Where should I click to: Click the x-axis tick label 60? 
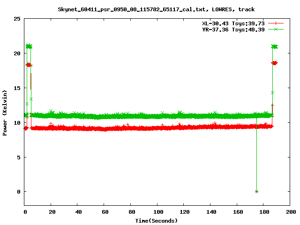pos(105,212)
